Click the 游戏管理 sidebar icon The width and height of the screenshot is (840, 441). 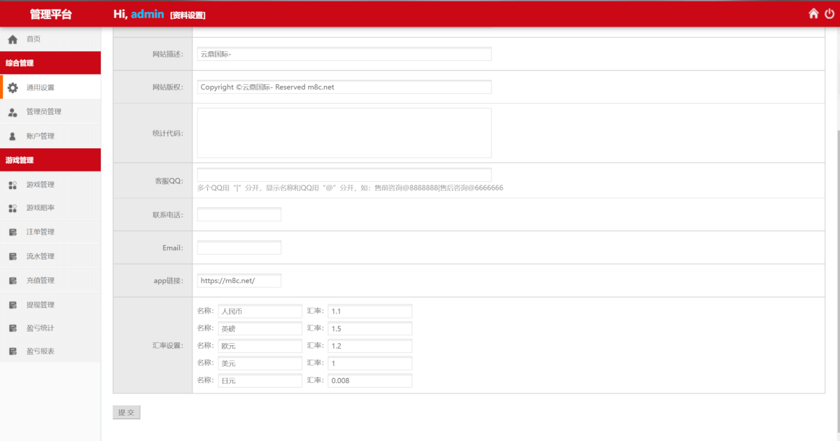(13, 185)
